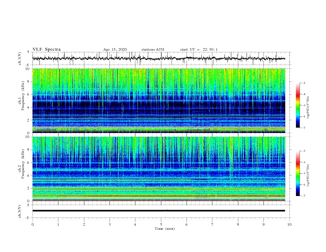Click the ch.1 spectrogram panel
The image size is (326, 252).
point(159,100)
